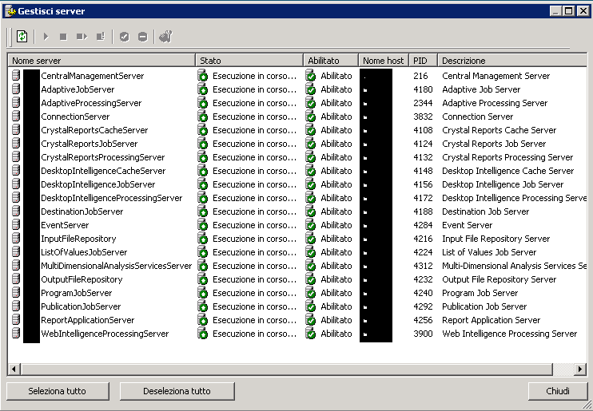Click the Restart server toolbar icon
This screenshot has height=411, width=593.
tap(82, 37)
